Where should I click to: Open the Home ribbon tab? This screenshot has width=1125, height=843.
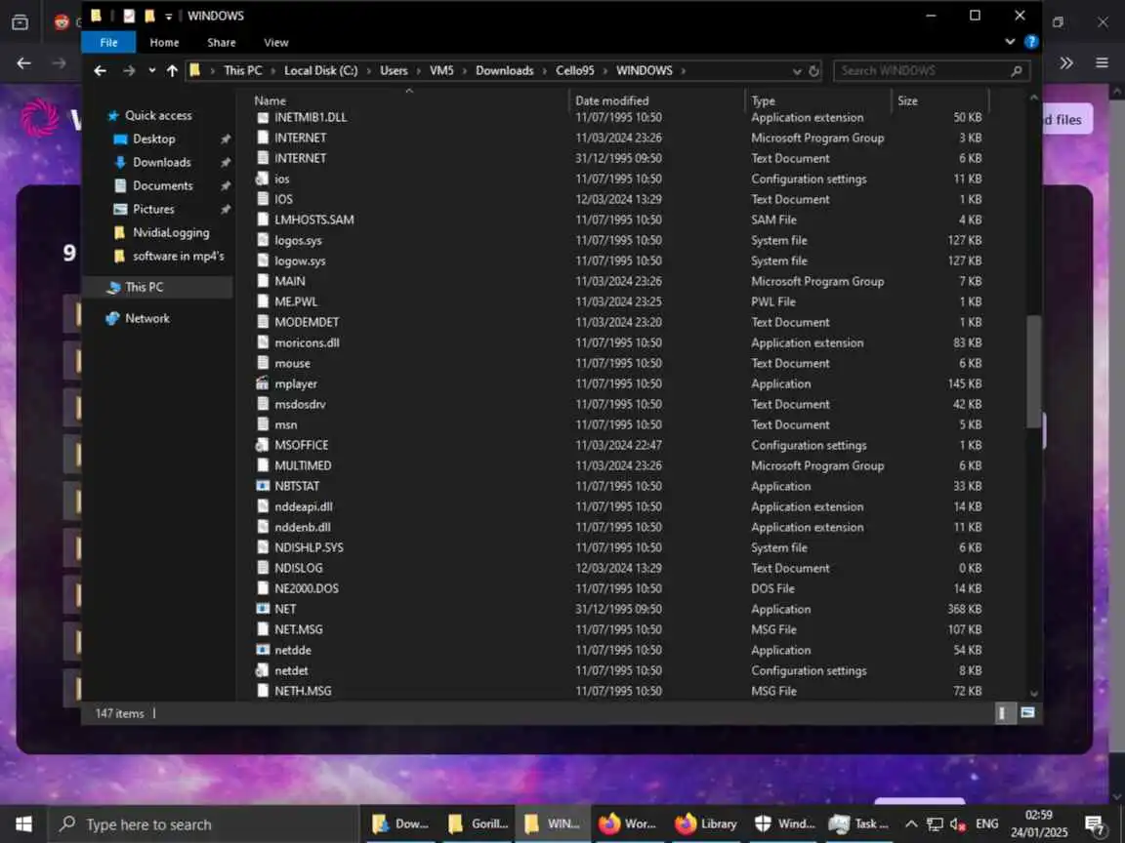[164, 42]
